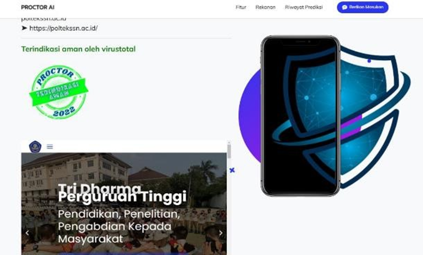Image resolution: width=423 pixels, height=255 pixels.
Task: Click the Berikan Masukan button
Action: [x=363, y=7]
